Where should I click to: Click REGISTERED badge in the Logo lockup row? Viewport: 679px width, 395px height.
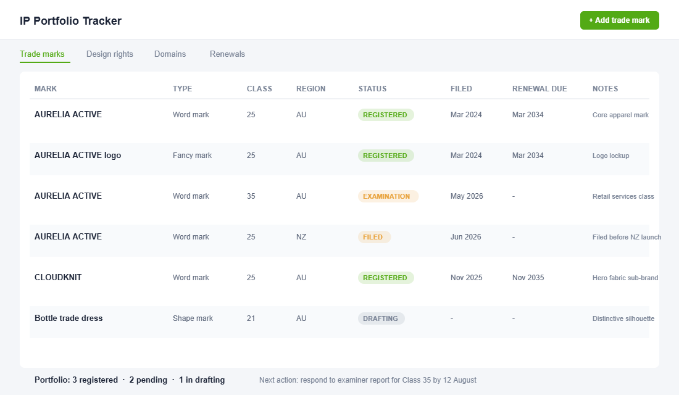386,156
